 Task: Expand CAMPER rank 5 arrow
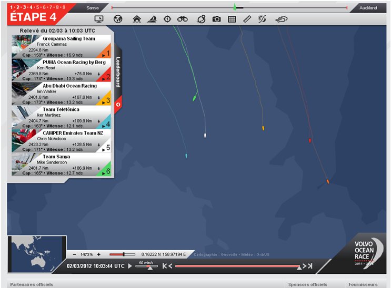[104, 150]
